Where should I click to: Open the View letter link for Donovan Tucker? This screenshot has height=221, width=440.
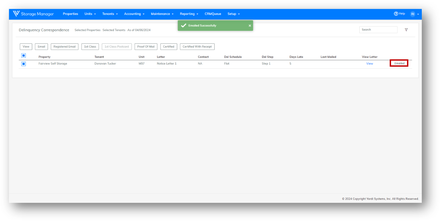[370, 64]
